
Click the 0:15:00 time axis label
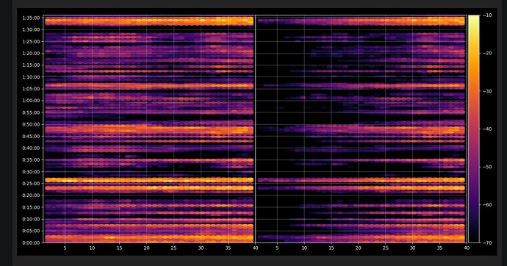tap(31, 207)
